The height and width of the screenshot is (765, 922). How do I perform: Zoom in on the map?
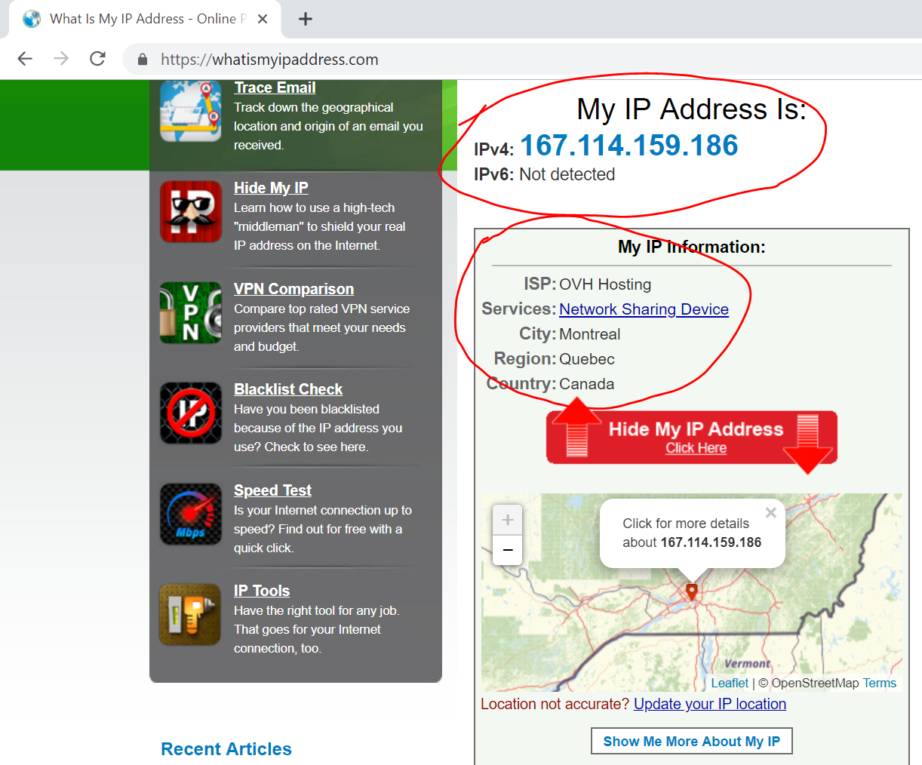(x=508, y=520)
